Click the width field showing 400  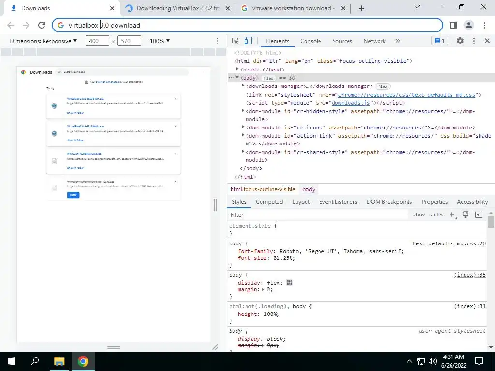point(97,41)
